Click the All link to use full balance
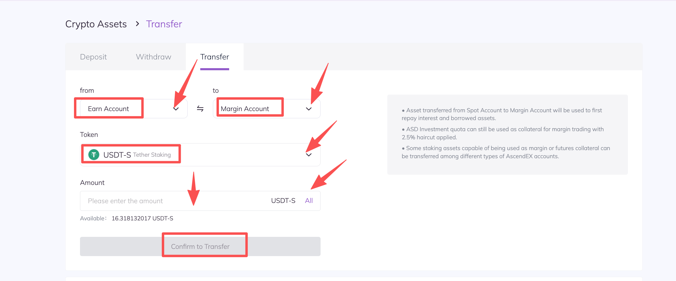Screen dimensions: 676x281 tap(309, 201)
